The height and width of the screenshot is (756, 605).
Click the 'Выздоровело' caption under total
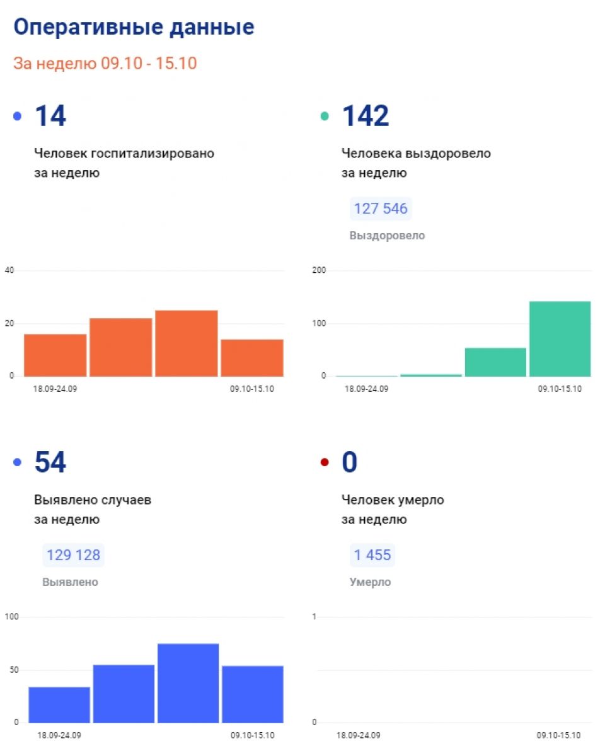click(387, 236)
